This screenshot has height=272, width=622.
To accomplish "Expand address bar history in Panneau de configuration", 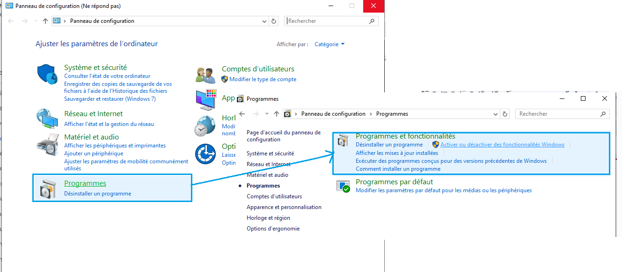I will 264,21.
